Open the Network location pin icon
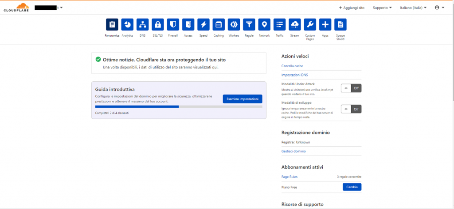The height and width of the screenshot is (209, 454). click(264, 25)
